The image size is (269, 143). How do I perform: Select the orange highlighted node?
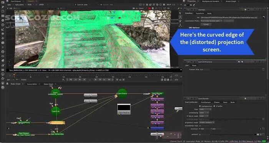57,123
